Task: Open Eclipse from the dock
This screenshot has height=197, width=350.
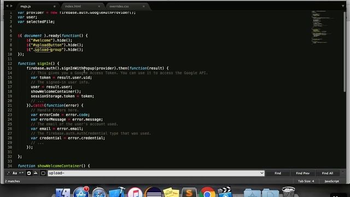Action: pos(153,193)
